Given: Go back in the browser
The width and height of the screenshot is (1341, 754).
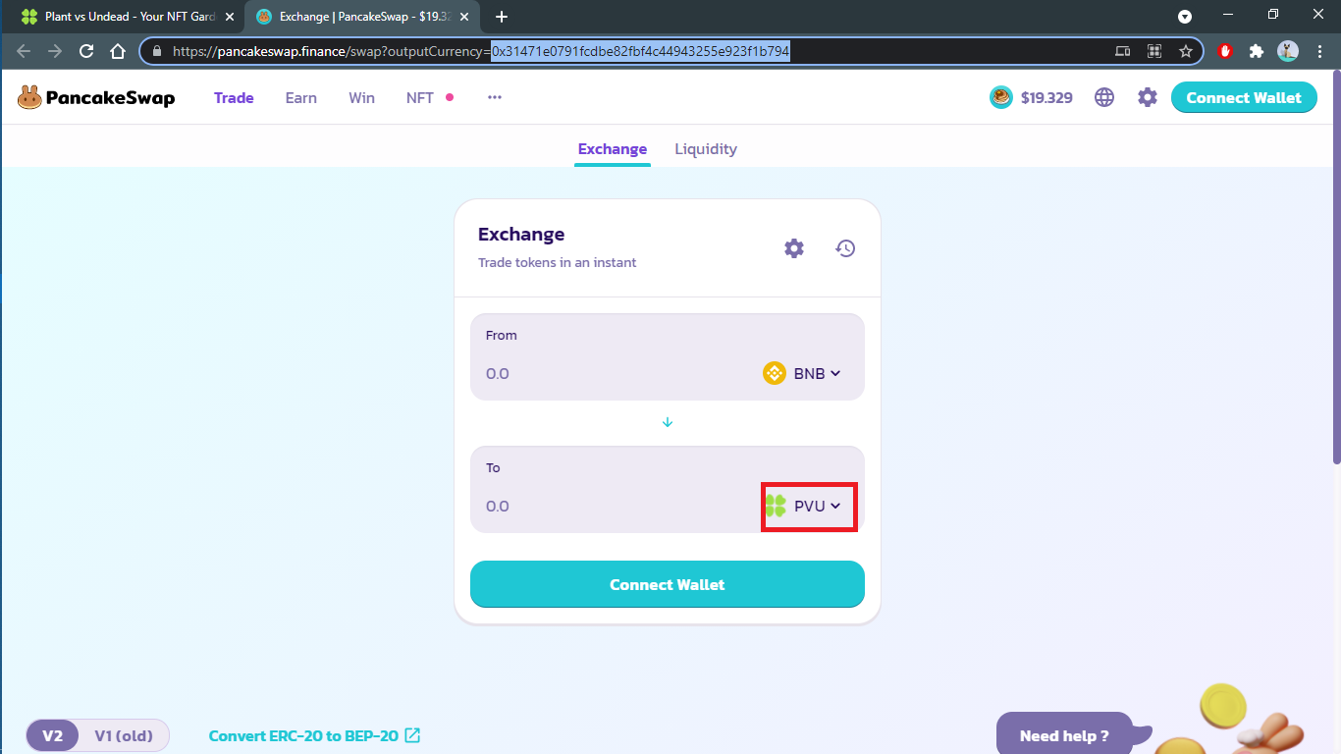Looking at the screenshot, I should pos(24,51).
